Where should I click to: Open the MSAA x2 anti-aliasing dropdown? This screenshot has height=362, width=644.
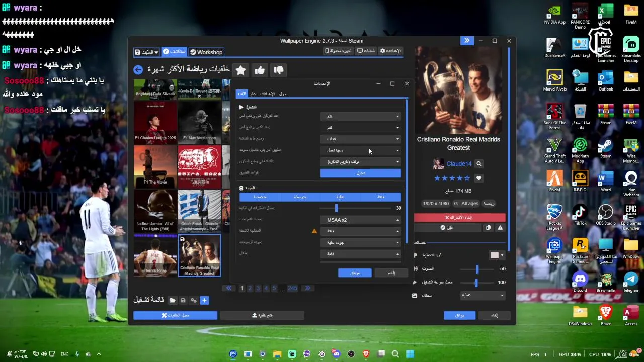361,220
